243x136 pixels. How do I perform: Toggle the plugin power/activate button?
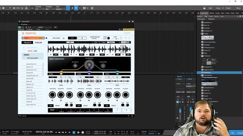coord(19,27)
